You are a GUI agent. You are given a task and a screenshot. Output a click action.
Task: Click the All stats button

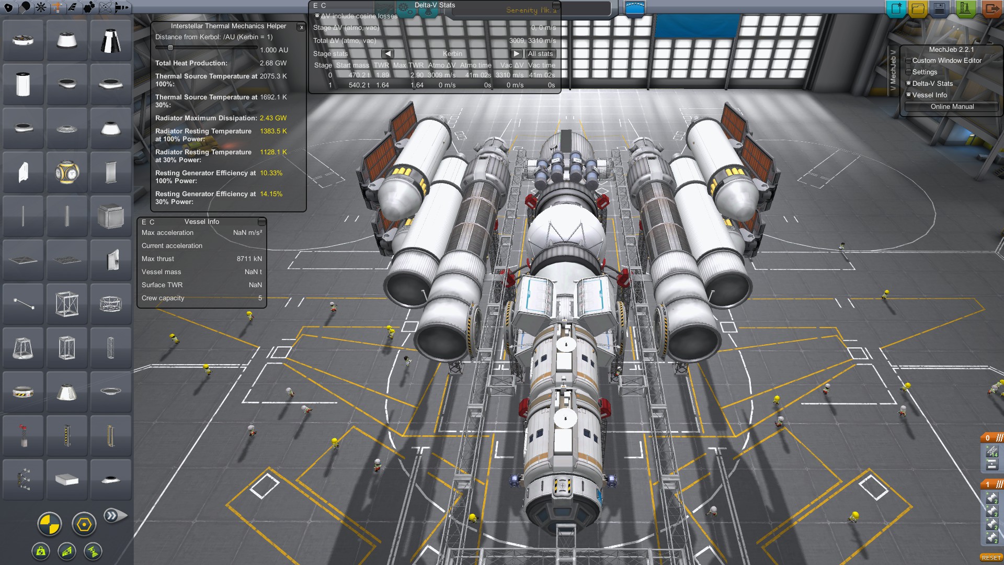tap(540, 53)
